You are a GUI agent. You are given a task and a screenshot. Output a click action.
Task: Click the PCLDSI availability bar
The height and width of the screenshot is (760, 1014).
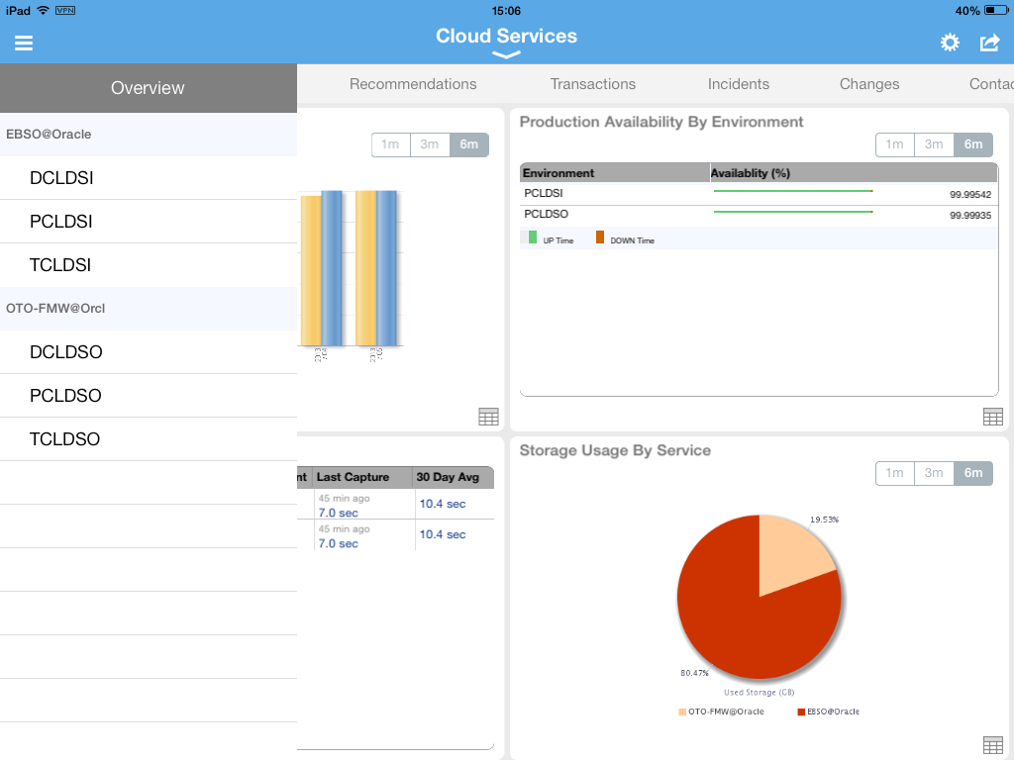793,191
